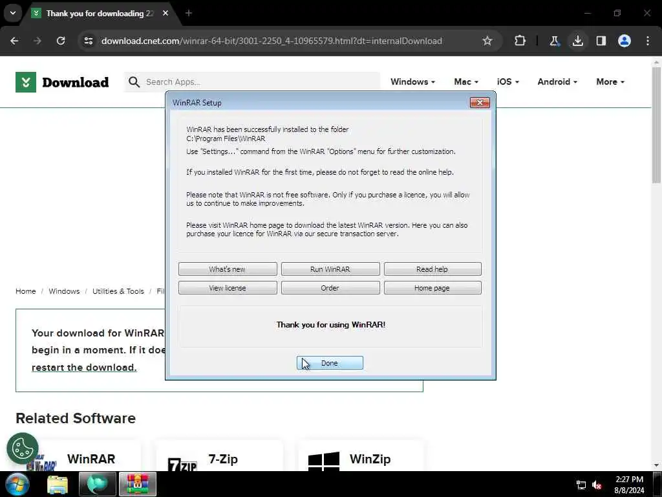Switch to the browser taskbar icon

point(97,484)
